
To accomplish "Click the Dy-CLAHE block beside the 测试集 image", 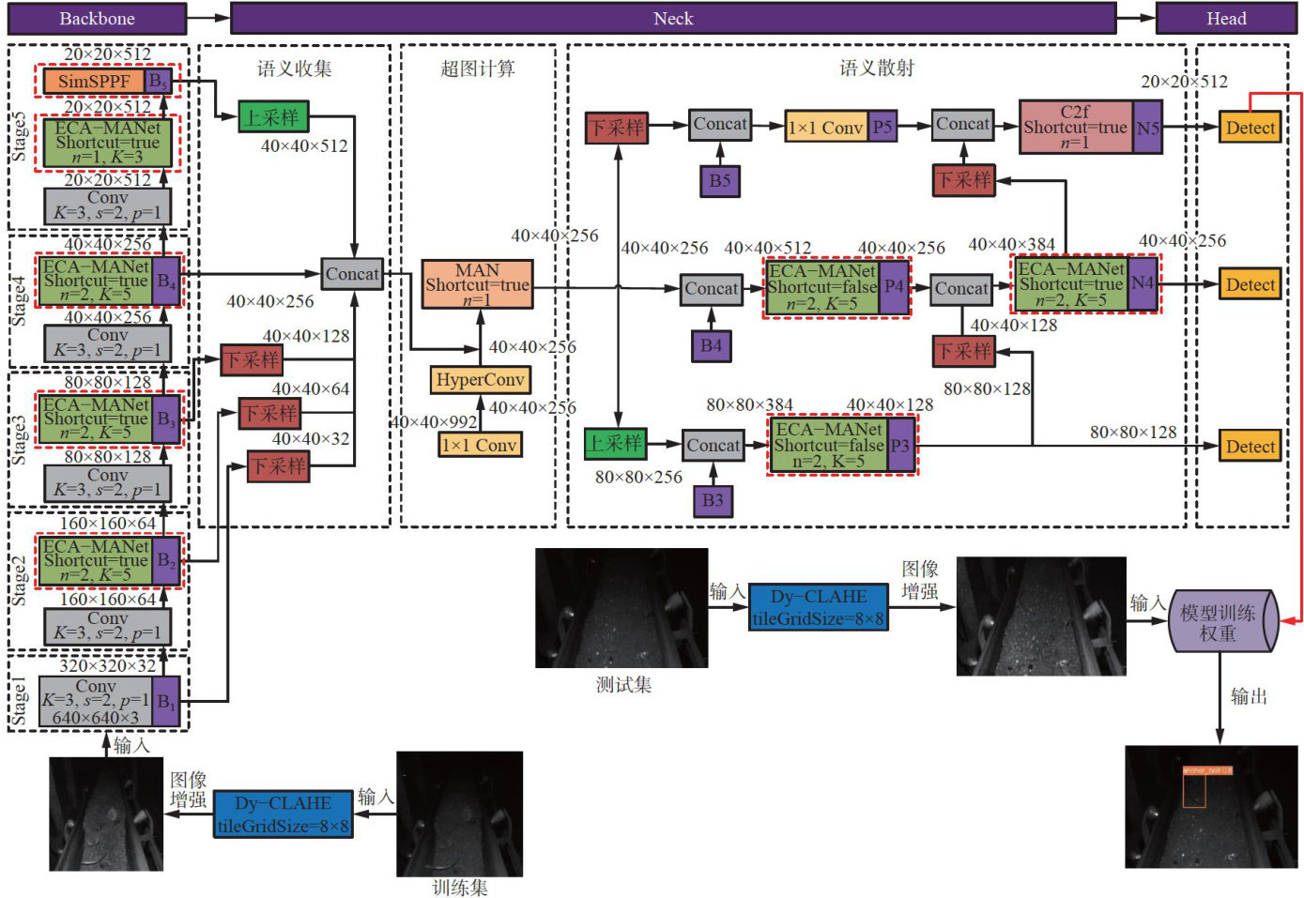I will [x=818, y=607].
